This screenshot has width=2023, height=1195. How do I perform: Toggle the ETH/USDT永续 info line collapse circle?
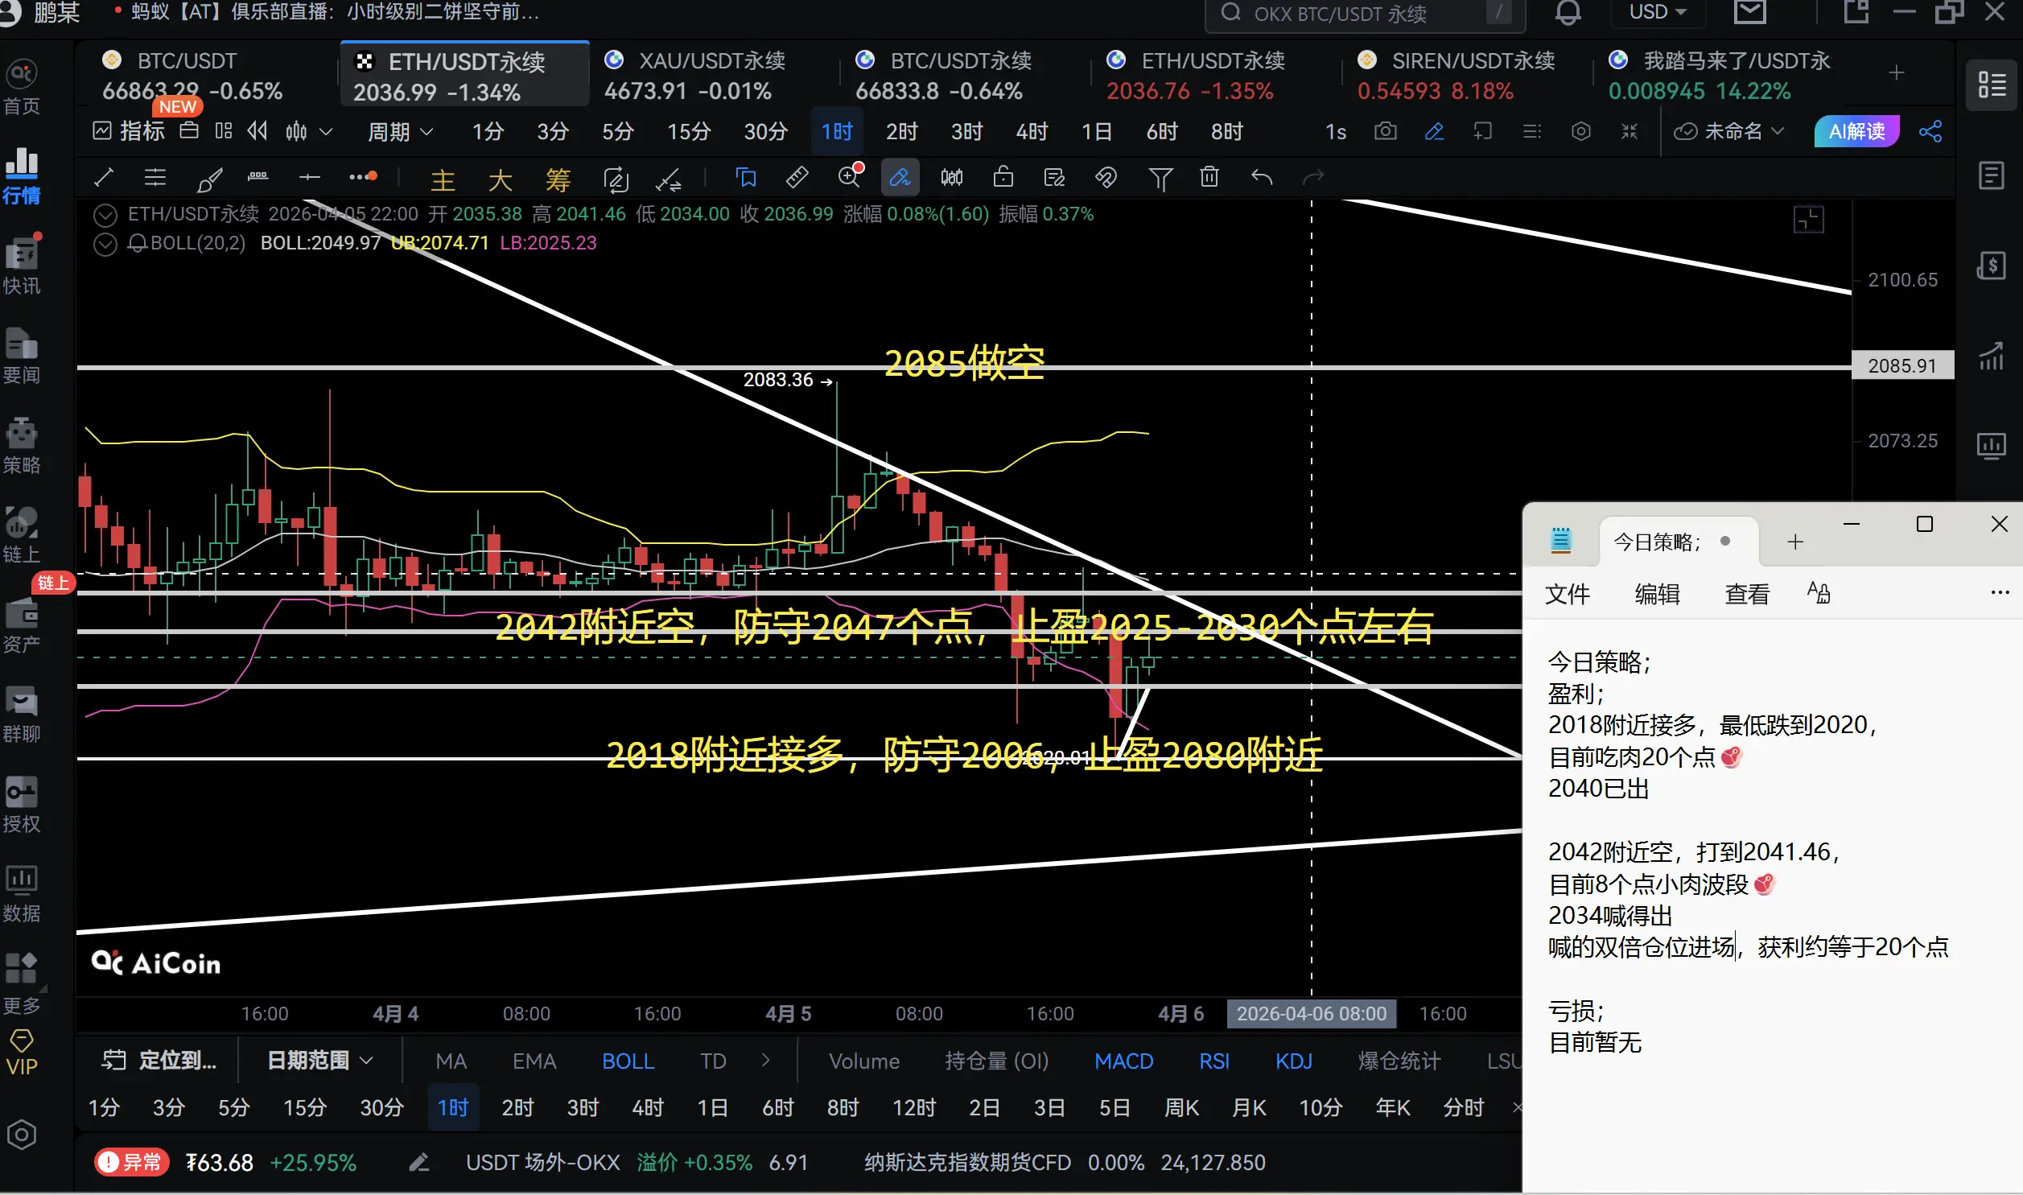105,215
